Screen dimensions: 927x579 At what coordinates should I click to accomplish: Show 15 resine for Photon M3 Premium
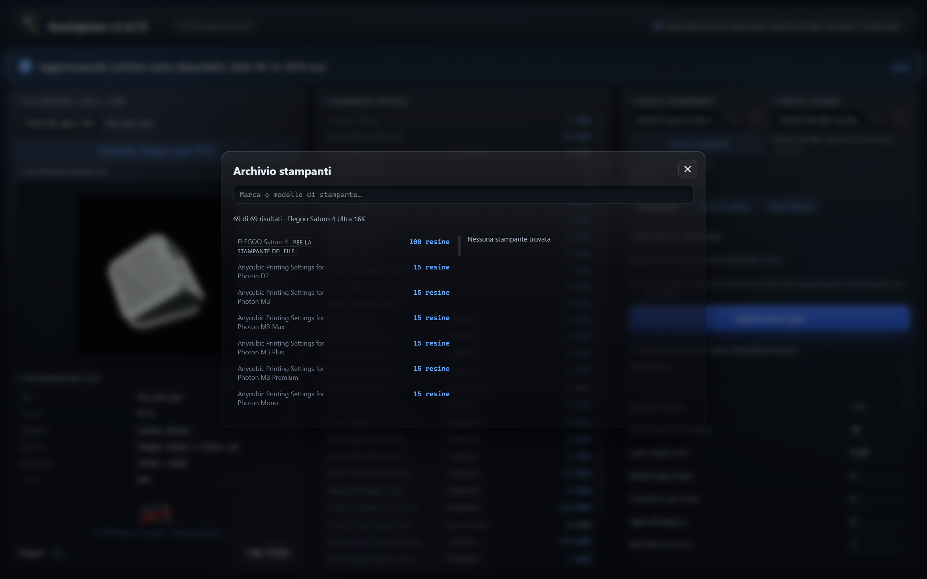[431, 368]
